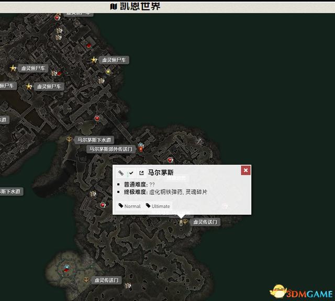This screenshot has height=301, width=335.
Task: Click the 普通难度 line in popup
Action: point(139,184)
